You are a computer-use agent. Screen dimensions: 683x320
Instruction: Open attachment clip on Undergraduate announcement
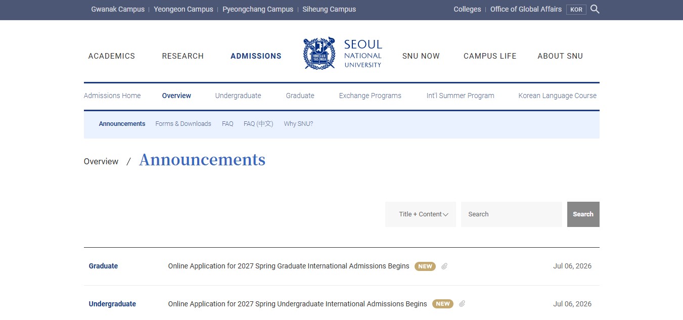tap(462, 304)
